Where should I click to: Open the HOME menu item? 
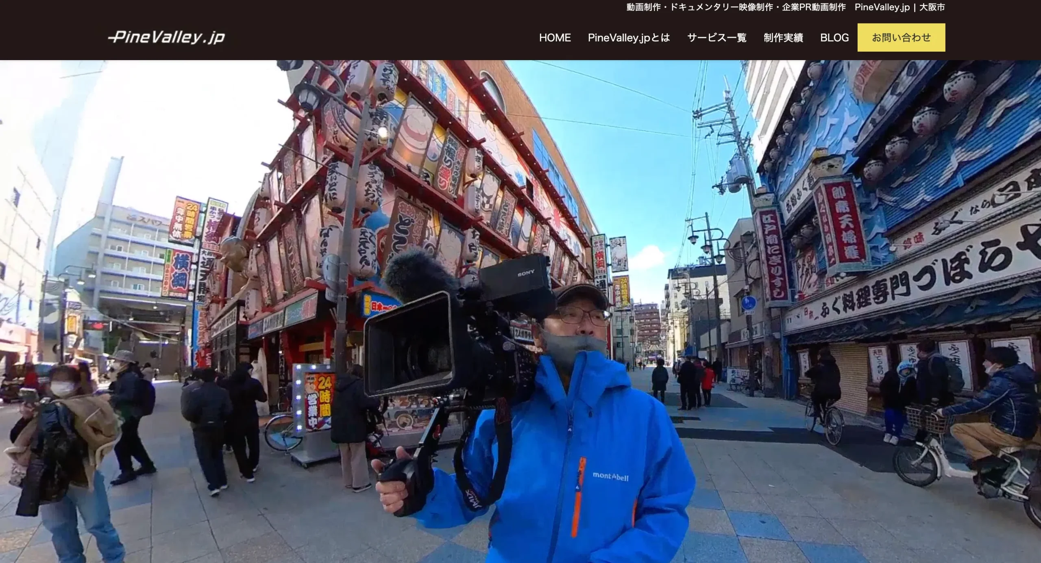pos(555,38)
